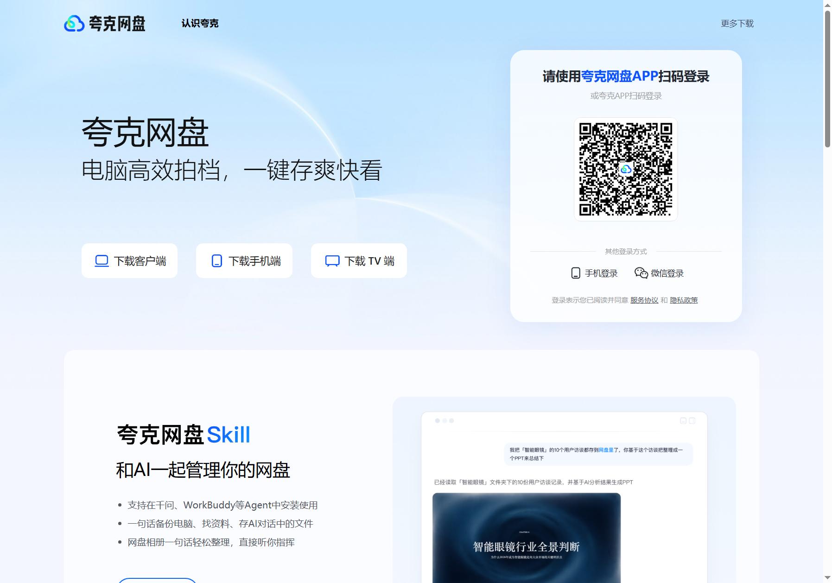
Task: Click the phone icon beside 手机登录
Action: click(x=576, y=273)
